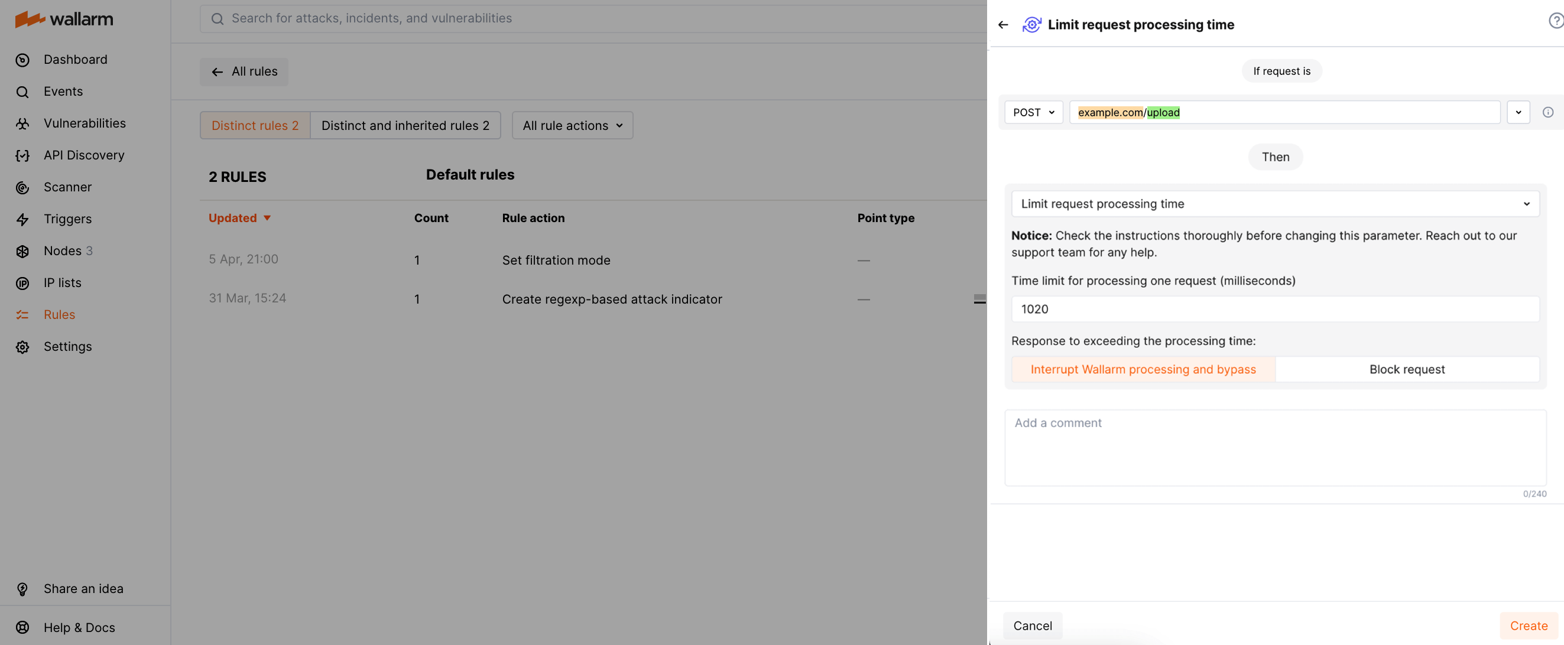Viewport: 1564px width, 645px height.
Task: Switch to Distinct and inherited rules tab
Action: (x=405, y=125)
